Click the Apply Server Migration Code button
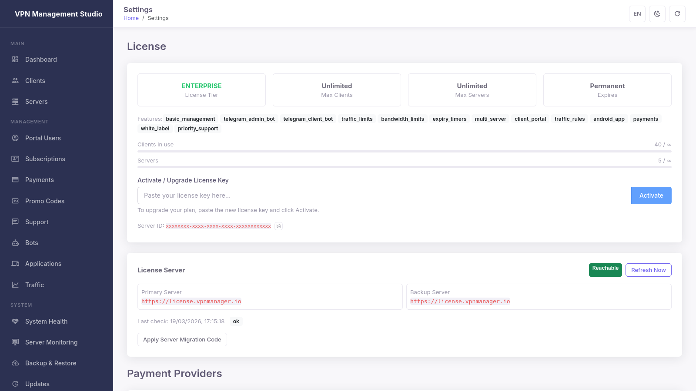 pyautogui.click(x=182, y=340)
